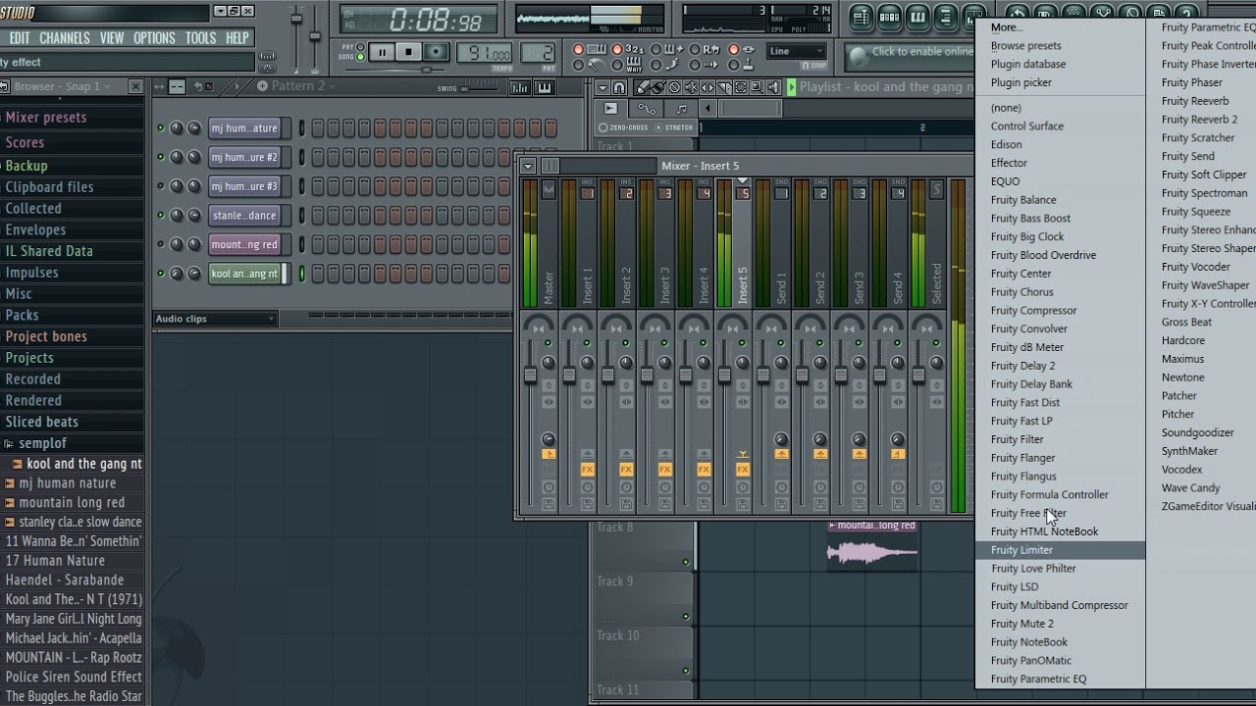Open the Line snap dropdown
Screen dimensions: 1256x706
(796, 51)
